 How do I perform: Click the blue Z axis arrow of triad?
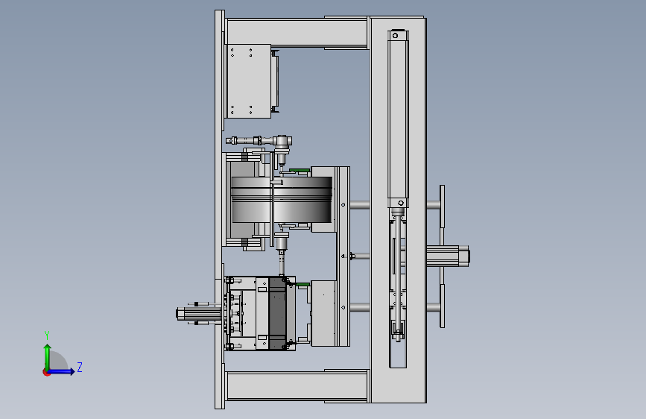tap(61, 371)
